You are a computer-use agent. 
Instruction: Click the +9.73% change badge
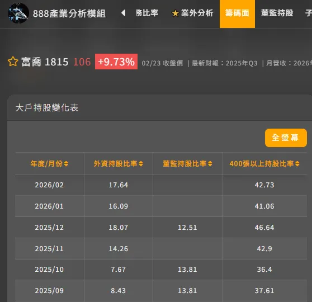(116, 62)
